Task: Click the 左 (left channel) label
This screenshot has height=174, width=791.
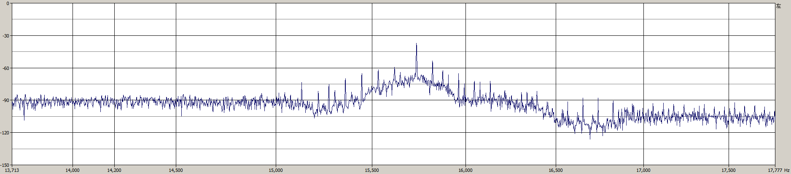Action: [779, 6]
